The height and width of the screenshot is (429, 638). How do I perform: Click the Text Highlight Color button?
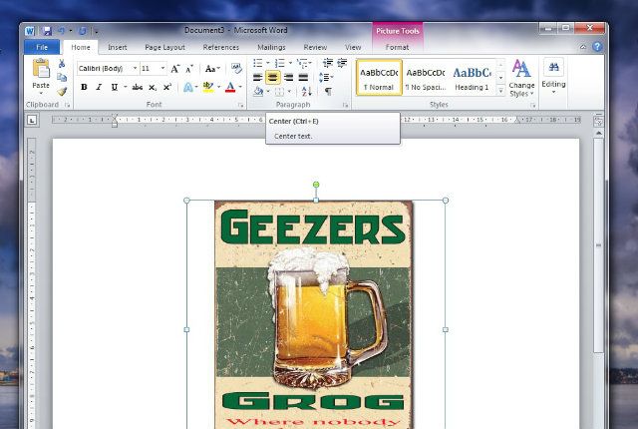pyautogui.click(x=208, y=87)
